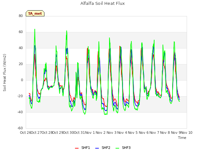Click the Time axis title
Viewport: 206px width, 154px height.
[x=182, y=138]
